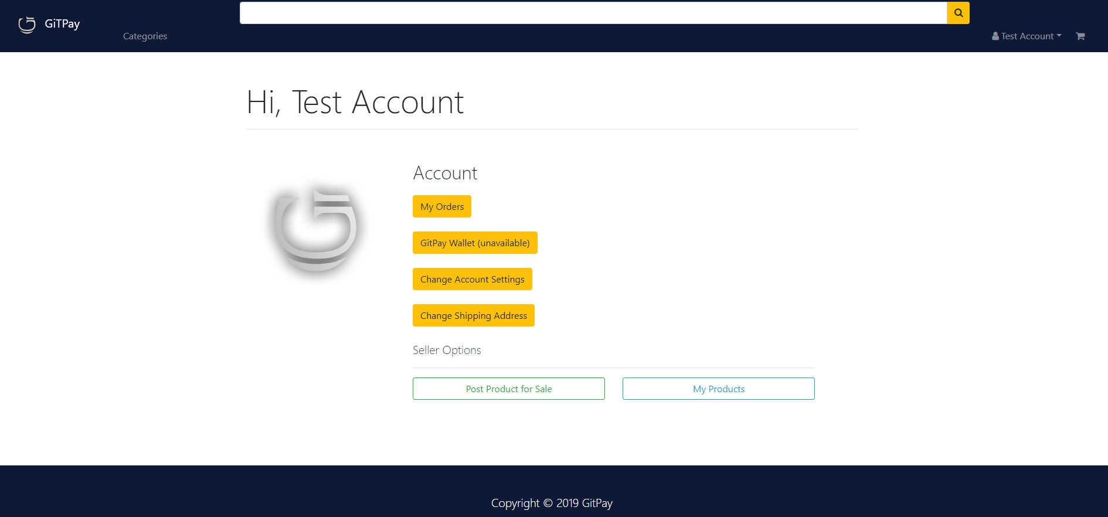Open My Orders

point(442,206)
